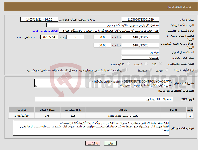
Task: Click the ساعت باقی مانده label
Action: click(28, 38)
